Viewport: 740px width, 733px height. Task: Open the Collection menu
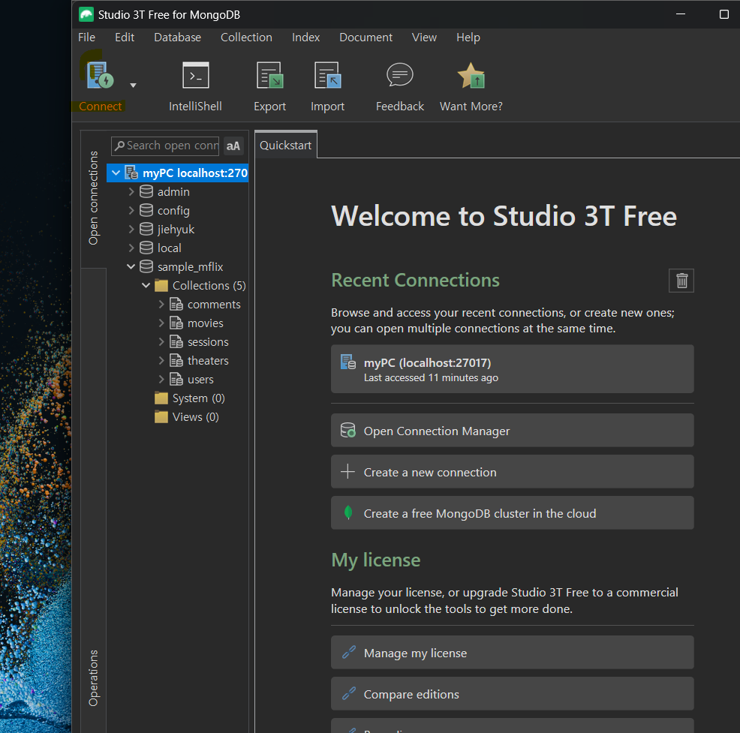tap(246, 38)
